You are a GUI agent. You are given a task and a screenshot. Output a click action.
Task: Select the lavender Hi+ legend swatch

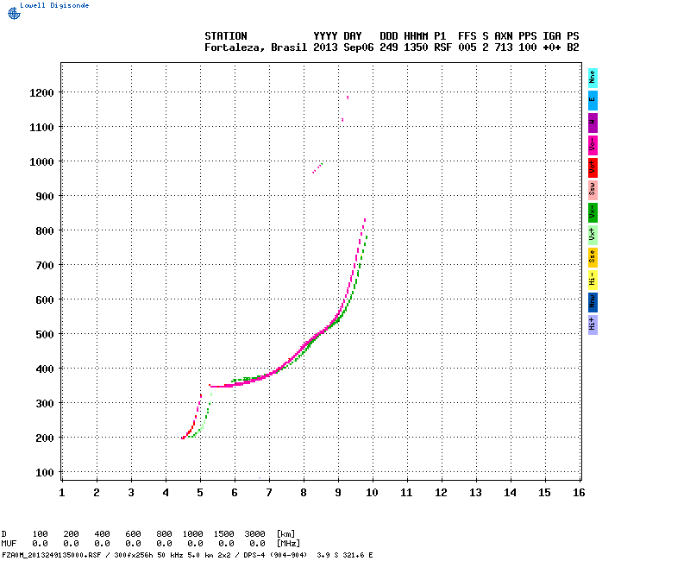coord(593,325)
